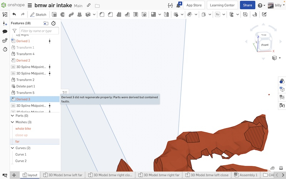Collapse the Parts (0) section
The height and width of the screenshot is (179, 286).
[13, 116]
